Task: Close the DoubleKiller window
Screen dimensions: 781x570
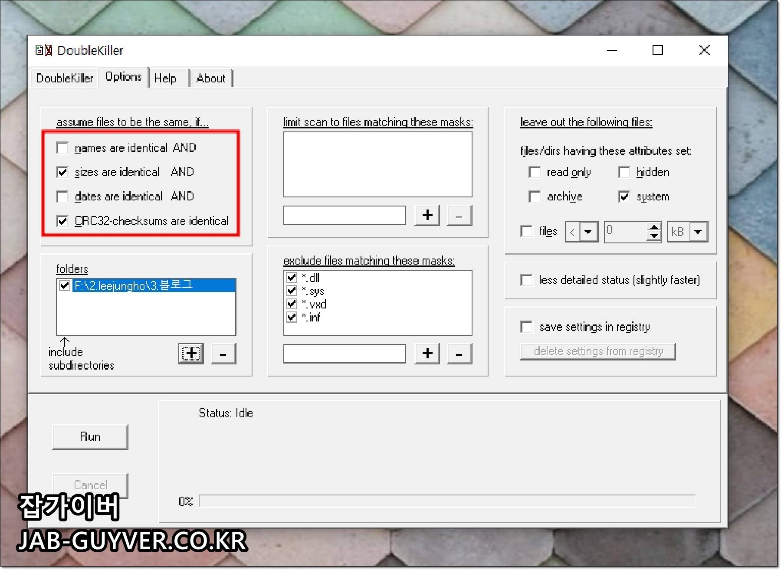Action: coord(705,50)
